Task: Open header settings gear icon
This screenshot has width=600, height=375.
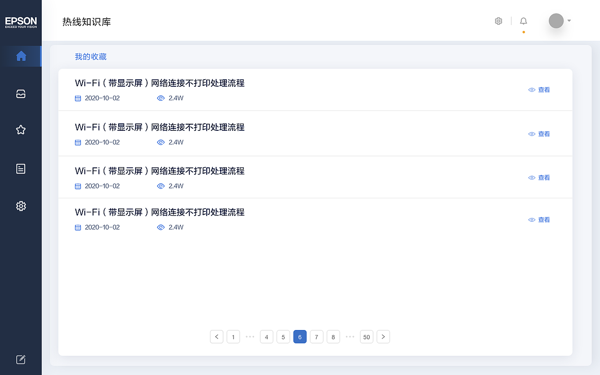Action: point(498,21)
